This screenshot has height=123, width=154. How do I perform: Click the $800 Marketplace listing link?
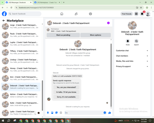[63, 31]
